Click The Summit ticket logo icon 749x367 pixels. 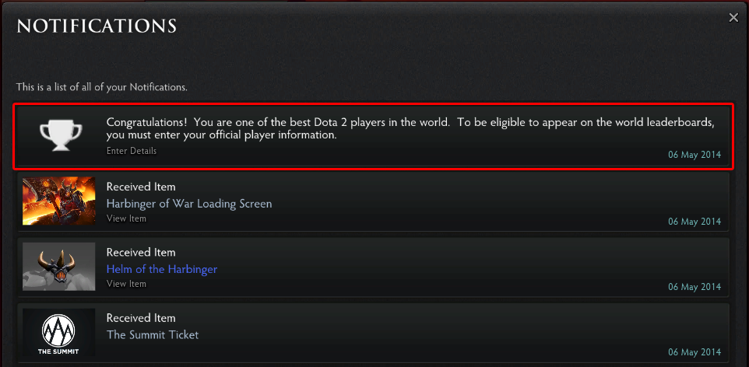(x=58, y=332)
